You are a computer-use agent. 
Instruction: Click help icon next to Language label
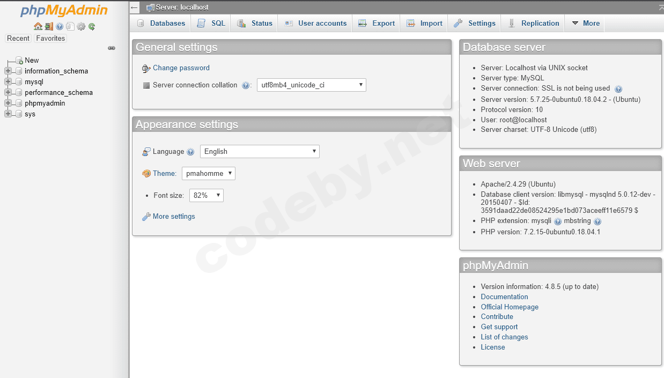pos(190,152)
